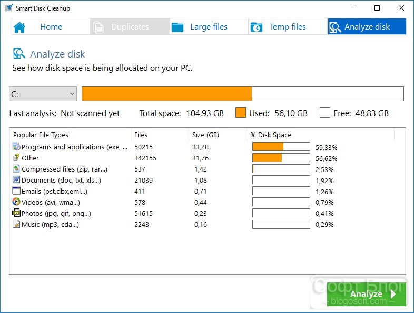Select the Other file type row
The height and width of the screenshot is (313, 414).
175,158
